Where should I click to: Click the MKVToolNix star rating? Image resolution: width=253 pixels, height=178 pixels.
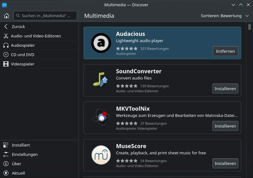pyautogui.click(x=127, y=123)
